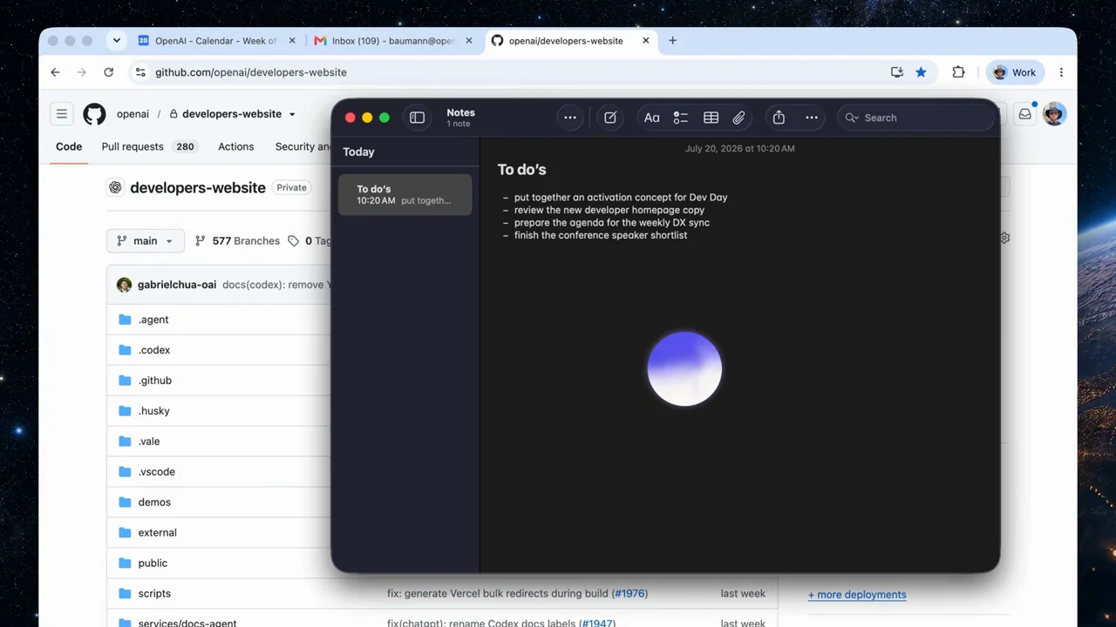Open the Work profile button
Screen dimensions: 1116x627
click(x=1015, y=72)
